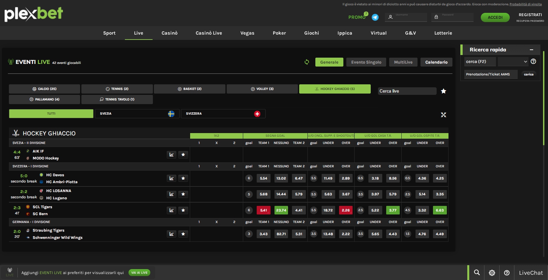Filter live events by Pallamano (4)
This screenshot has height=280, width=548.
click(x=44, y=99)
